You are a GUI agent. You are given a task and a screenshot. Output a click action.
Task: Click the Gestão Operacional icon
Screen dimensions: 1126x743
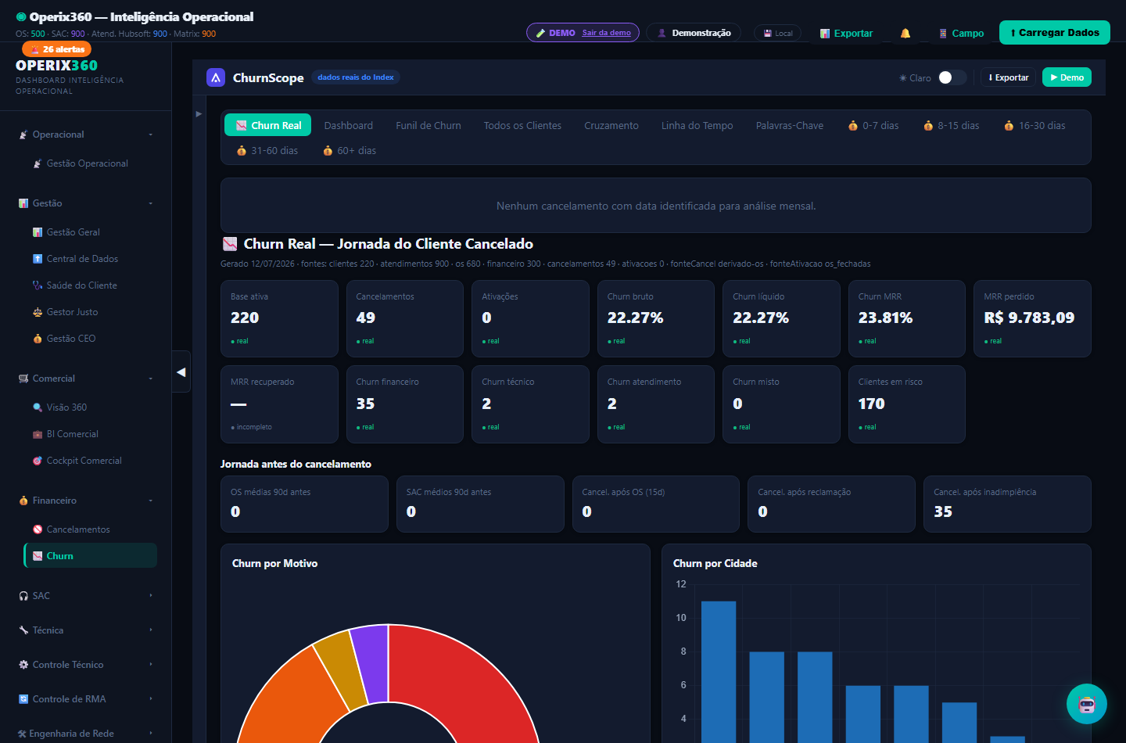(x=38, y=163)
